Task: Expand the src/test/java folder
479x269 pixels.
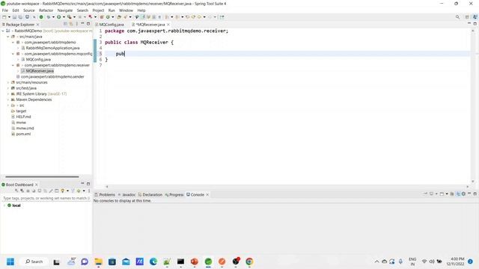Action: (x=8, y=88)
